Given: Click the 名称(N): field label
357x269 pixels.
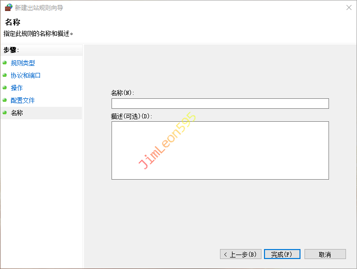Looking at the screenshot, I should 122,93.
